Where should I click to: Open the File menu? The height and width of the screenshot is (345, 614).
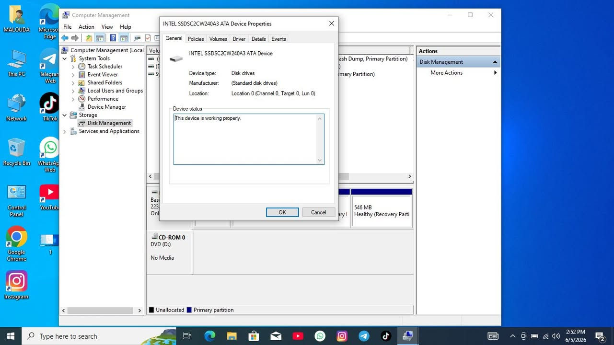(68, 27)
